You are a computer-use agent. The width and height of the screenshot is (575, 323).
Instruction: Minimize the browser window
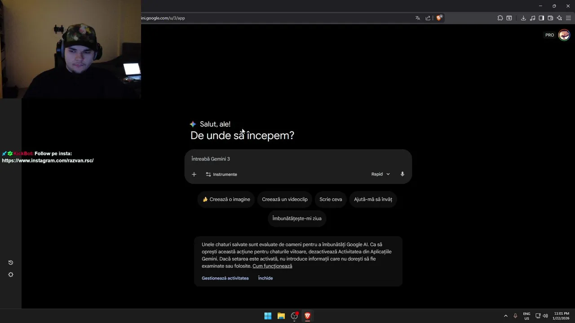tap(540, 6)
